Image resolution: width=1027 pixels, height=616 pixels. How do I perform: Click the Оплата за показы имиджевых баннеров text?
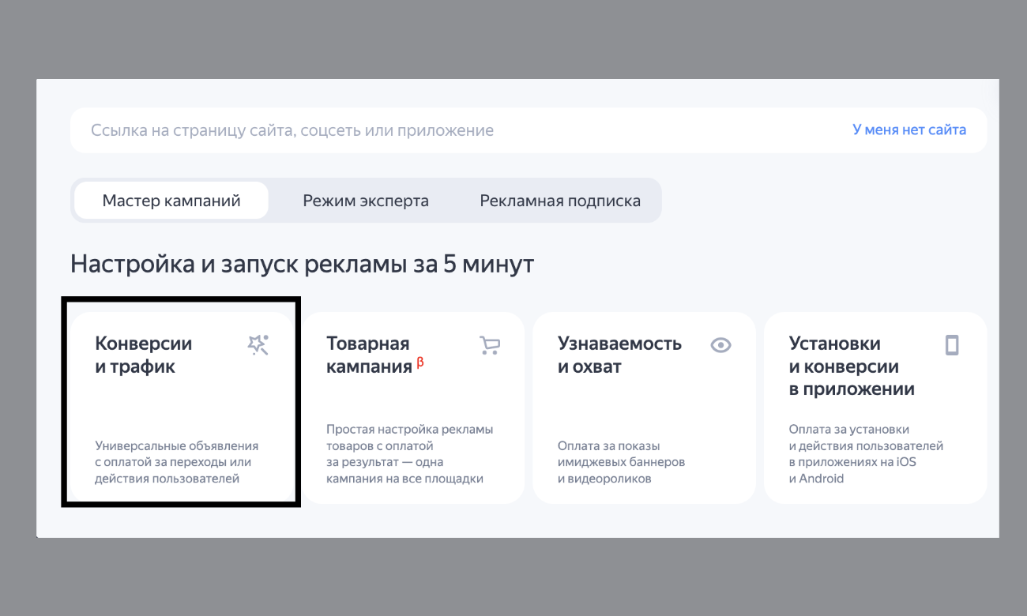[x=621, y=462]
